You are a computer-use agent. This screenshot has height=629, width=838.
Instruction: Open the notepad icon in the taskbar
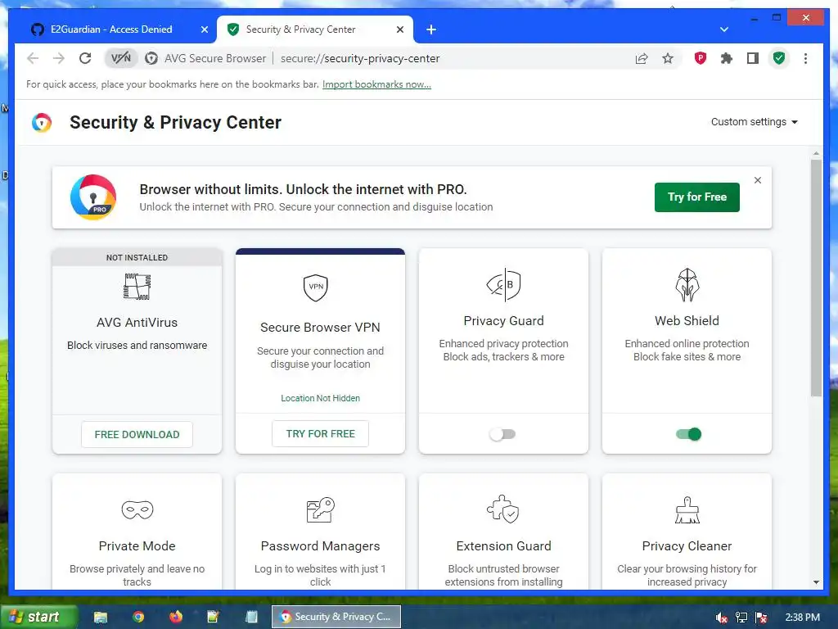point(214,618)
